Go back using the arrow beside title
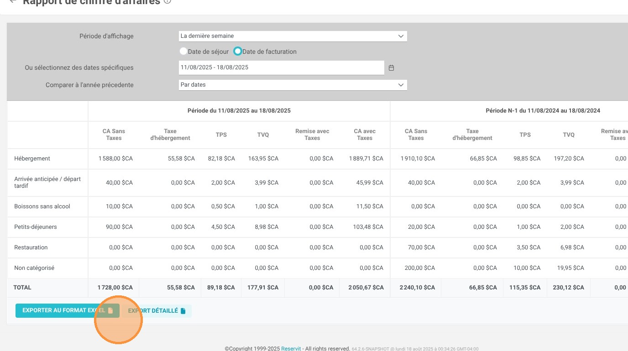The image size is (628, 351). tap(12, 1)
